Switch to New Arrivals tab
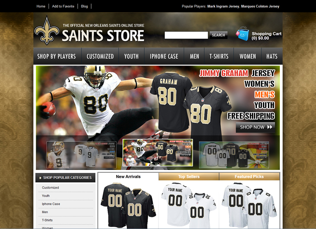316x229 pixels. (x=128, y=177)
